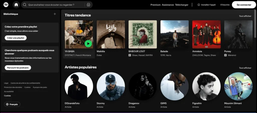The width and height of the screenshot is (257, 113).
Task: Click the YA BABA track title
Action: click(70, 51)
